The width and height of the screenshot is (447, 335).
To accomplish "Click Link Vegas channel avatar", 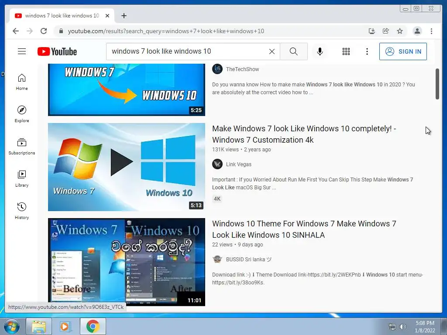I will [x=217, y=164].
